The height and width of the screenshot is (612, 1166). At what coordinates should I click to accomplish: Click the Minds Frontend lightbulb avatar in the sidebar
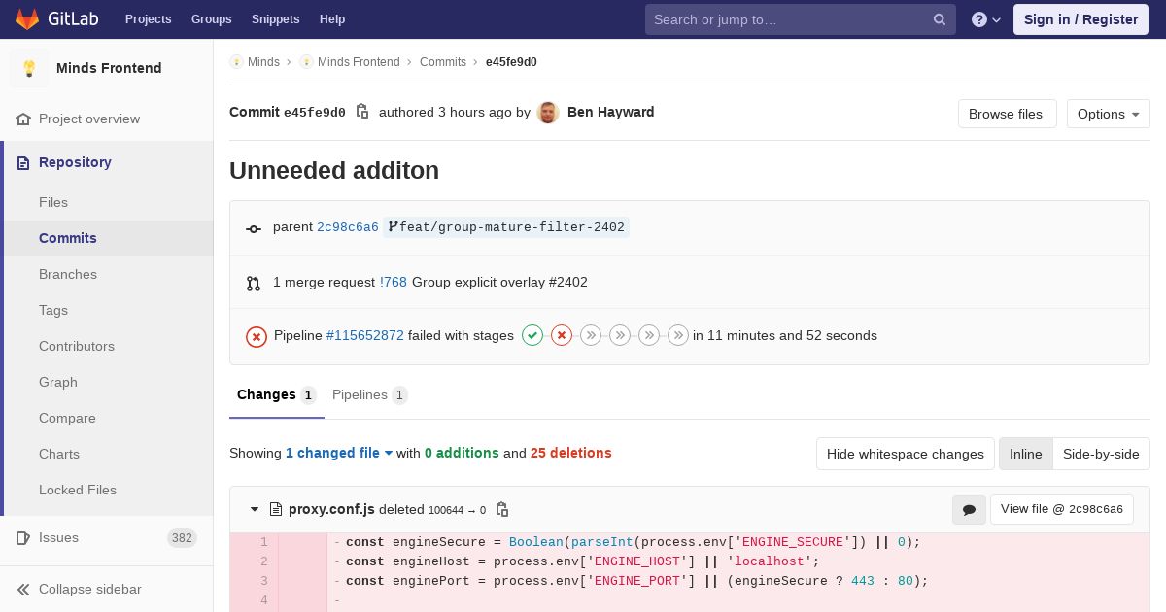pos(29,68)
